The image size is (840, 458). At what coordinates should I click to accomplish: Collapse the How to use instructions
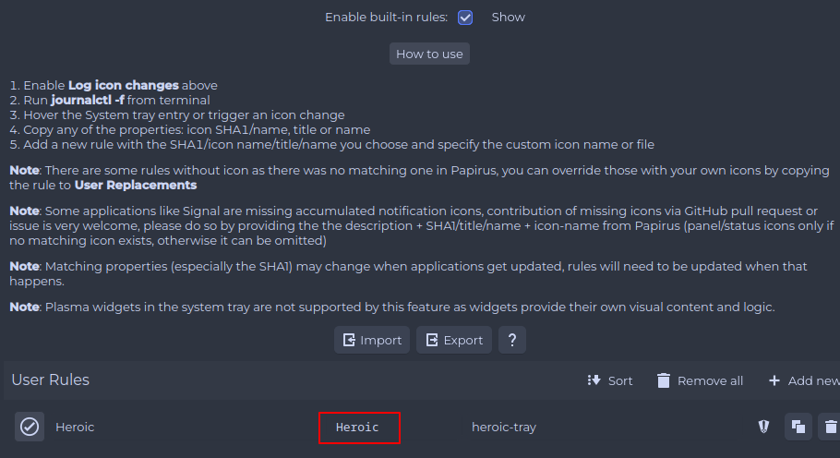429,54
